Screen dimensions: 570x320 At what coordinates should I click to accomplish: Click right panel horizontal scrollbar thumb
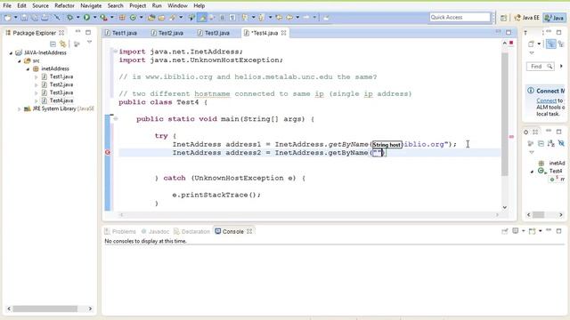click(x=538, y=215)
